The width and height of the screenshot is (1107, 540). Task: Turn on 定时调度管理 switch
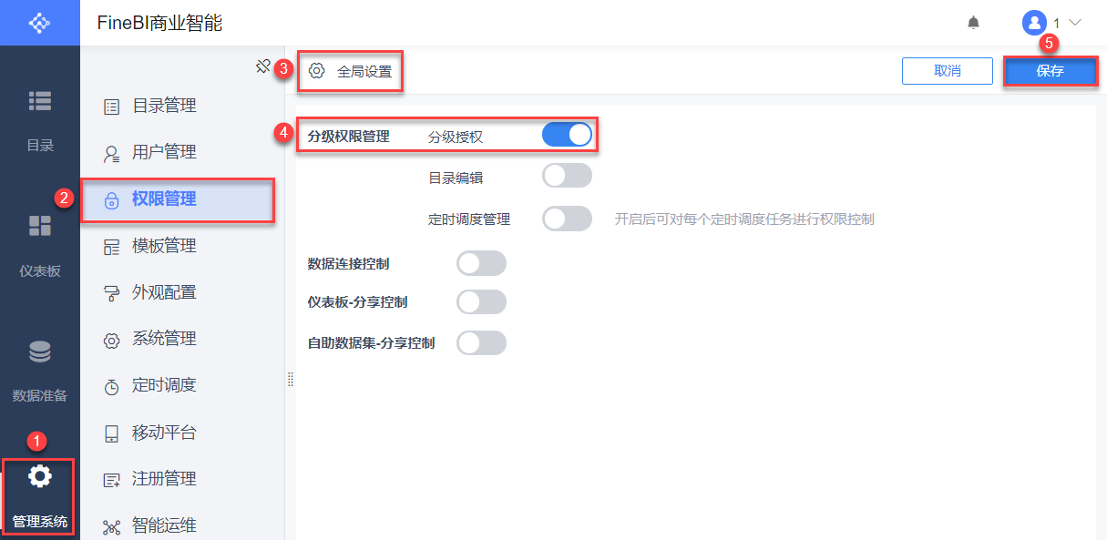click(x=567, y=219)
